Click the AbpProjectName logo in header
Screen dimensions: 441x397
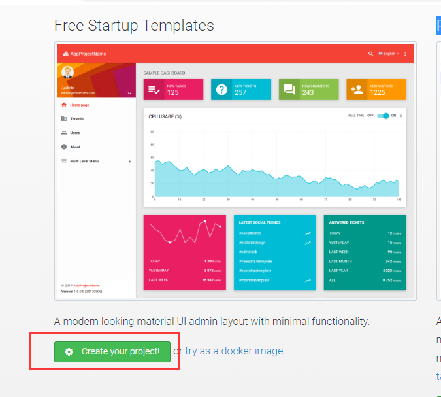click(85, 54)
